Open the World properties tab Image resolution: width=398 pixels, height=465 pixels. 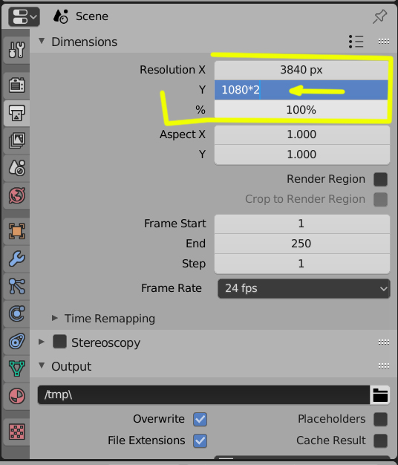16,195
